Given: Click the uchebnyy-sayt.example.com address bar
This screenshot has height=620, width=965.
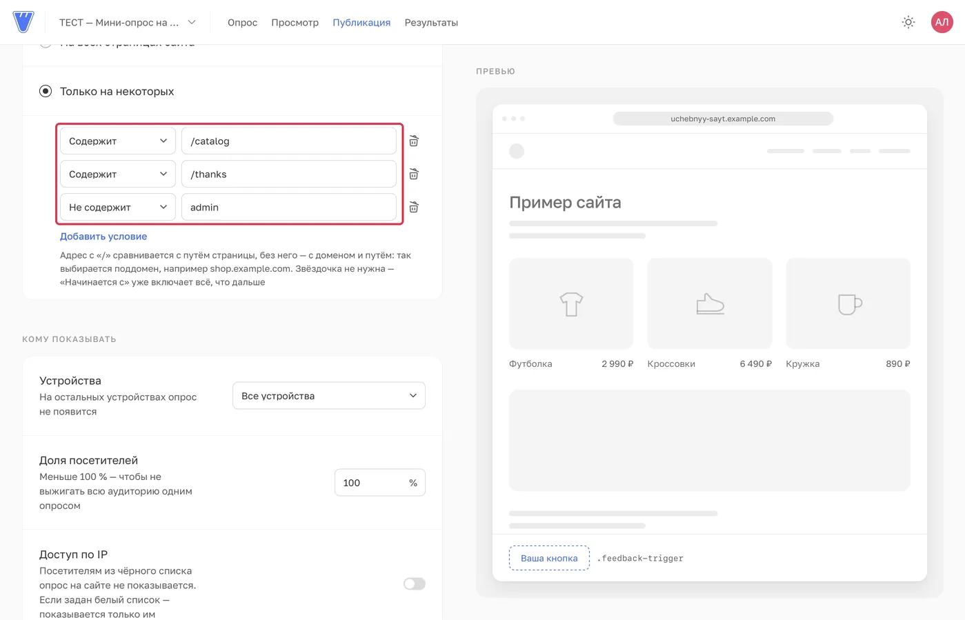Looking at the screenshot, I should [723, 119].
